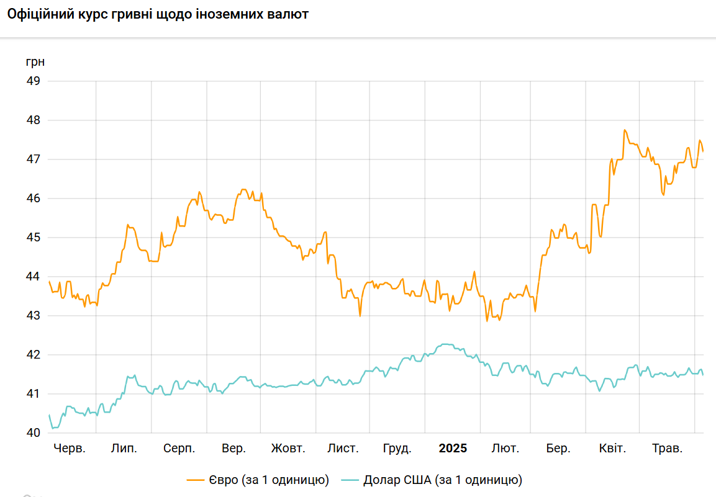Click the 49 value on vertical axis
Viewport: 716px width, 497px height.
[34, 81]
